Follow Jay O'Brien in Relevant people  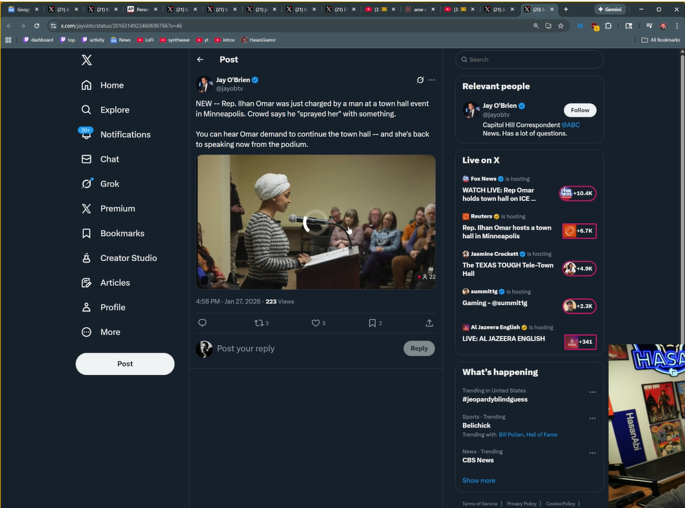(579, 110)
